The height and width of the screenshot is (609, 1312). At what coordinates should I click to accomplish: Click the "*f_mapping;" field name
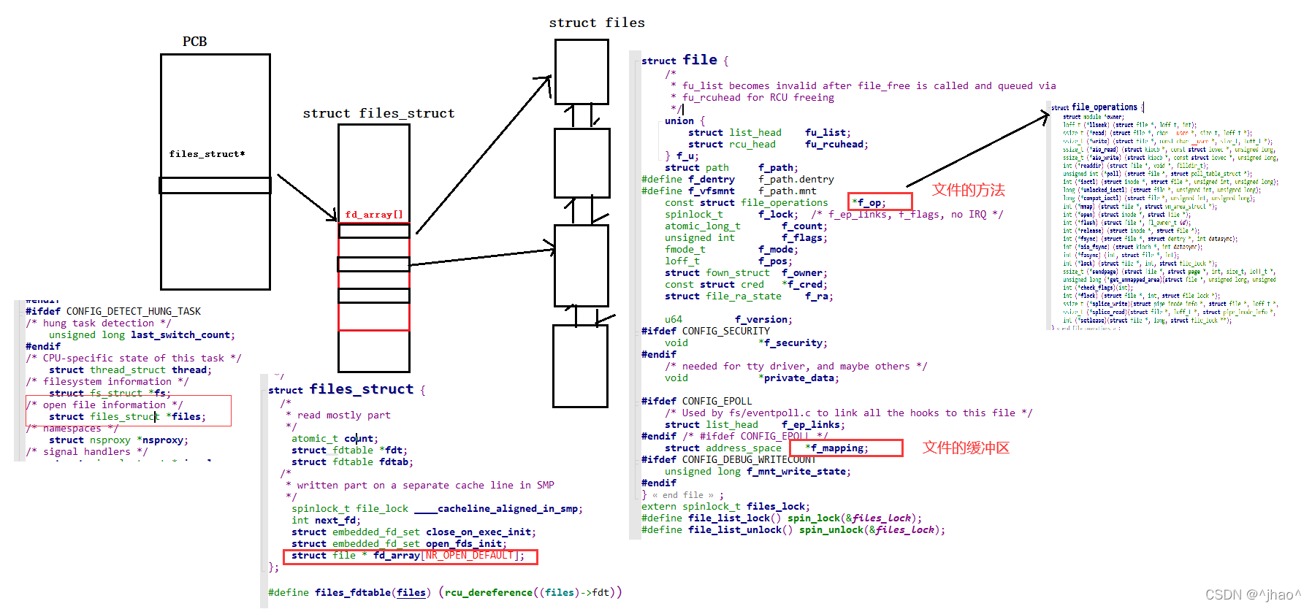[x=837, y=448]
